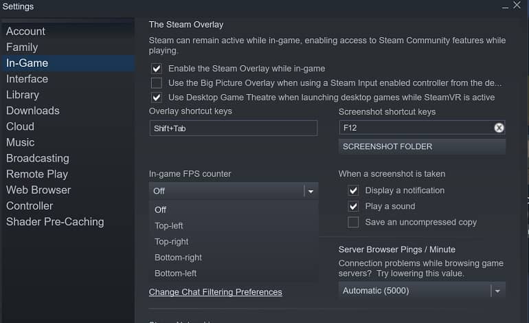Switch to the Downloads settings section
The width and height of the screenshot is (529, 323).
coord(33,111)
